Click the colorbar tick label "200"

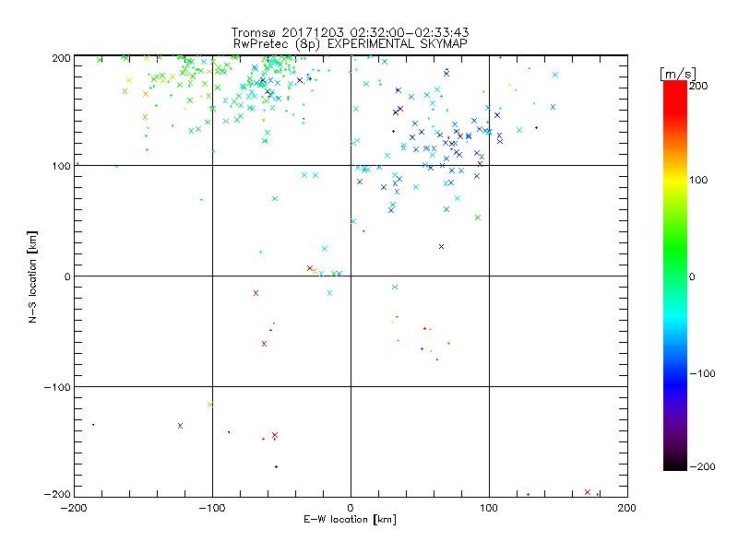point(698,86)
